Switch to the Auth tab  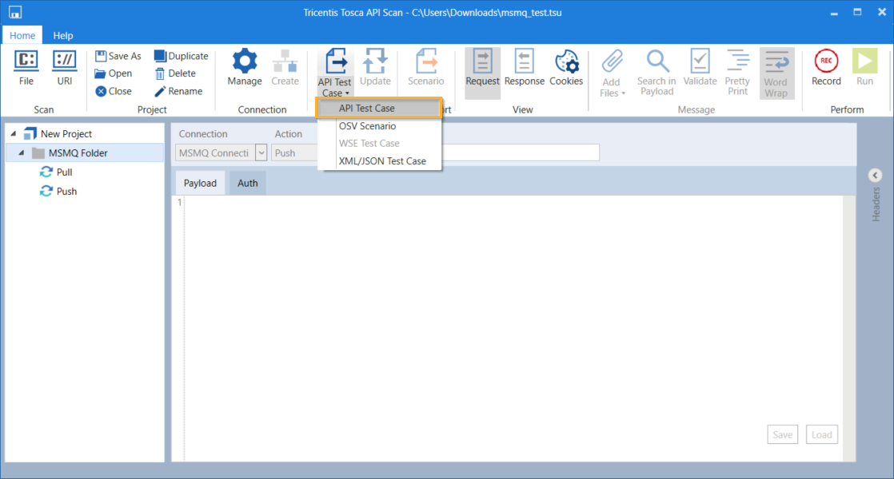click(248, 184)
